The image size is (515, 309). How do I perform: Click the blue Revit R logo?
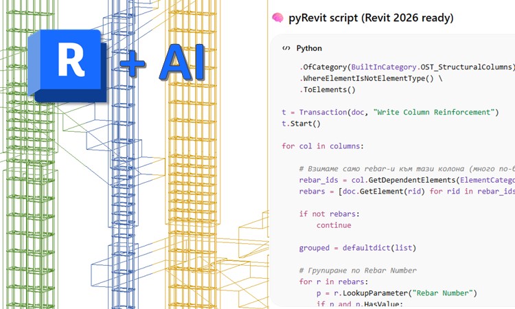(x=67, y=66)
